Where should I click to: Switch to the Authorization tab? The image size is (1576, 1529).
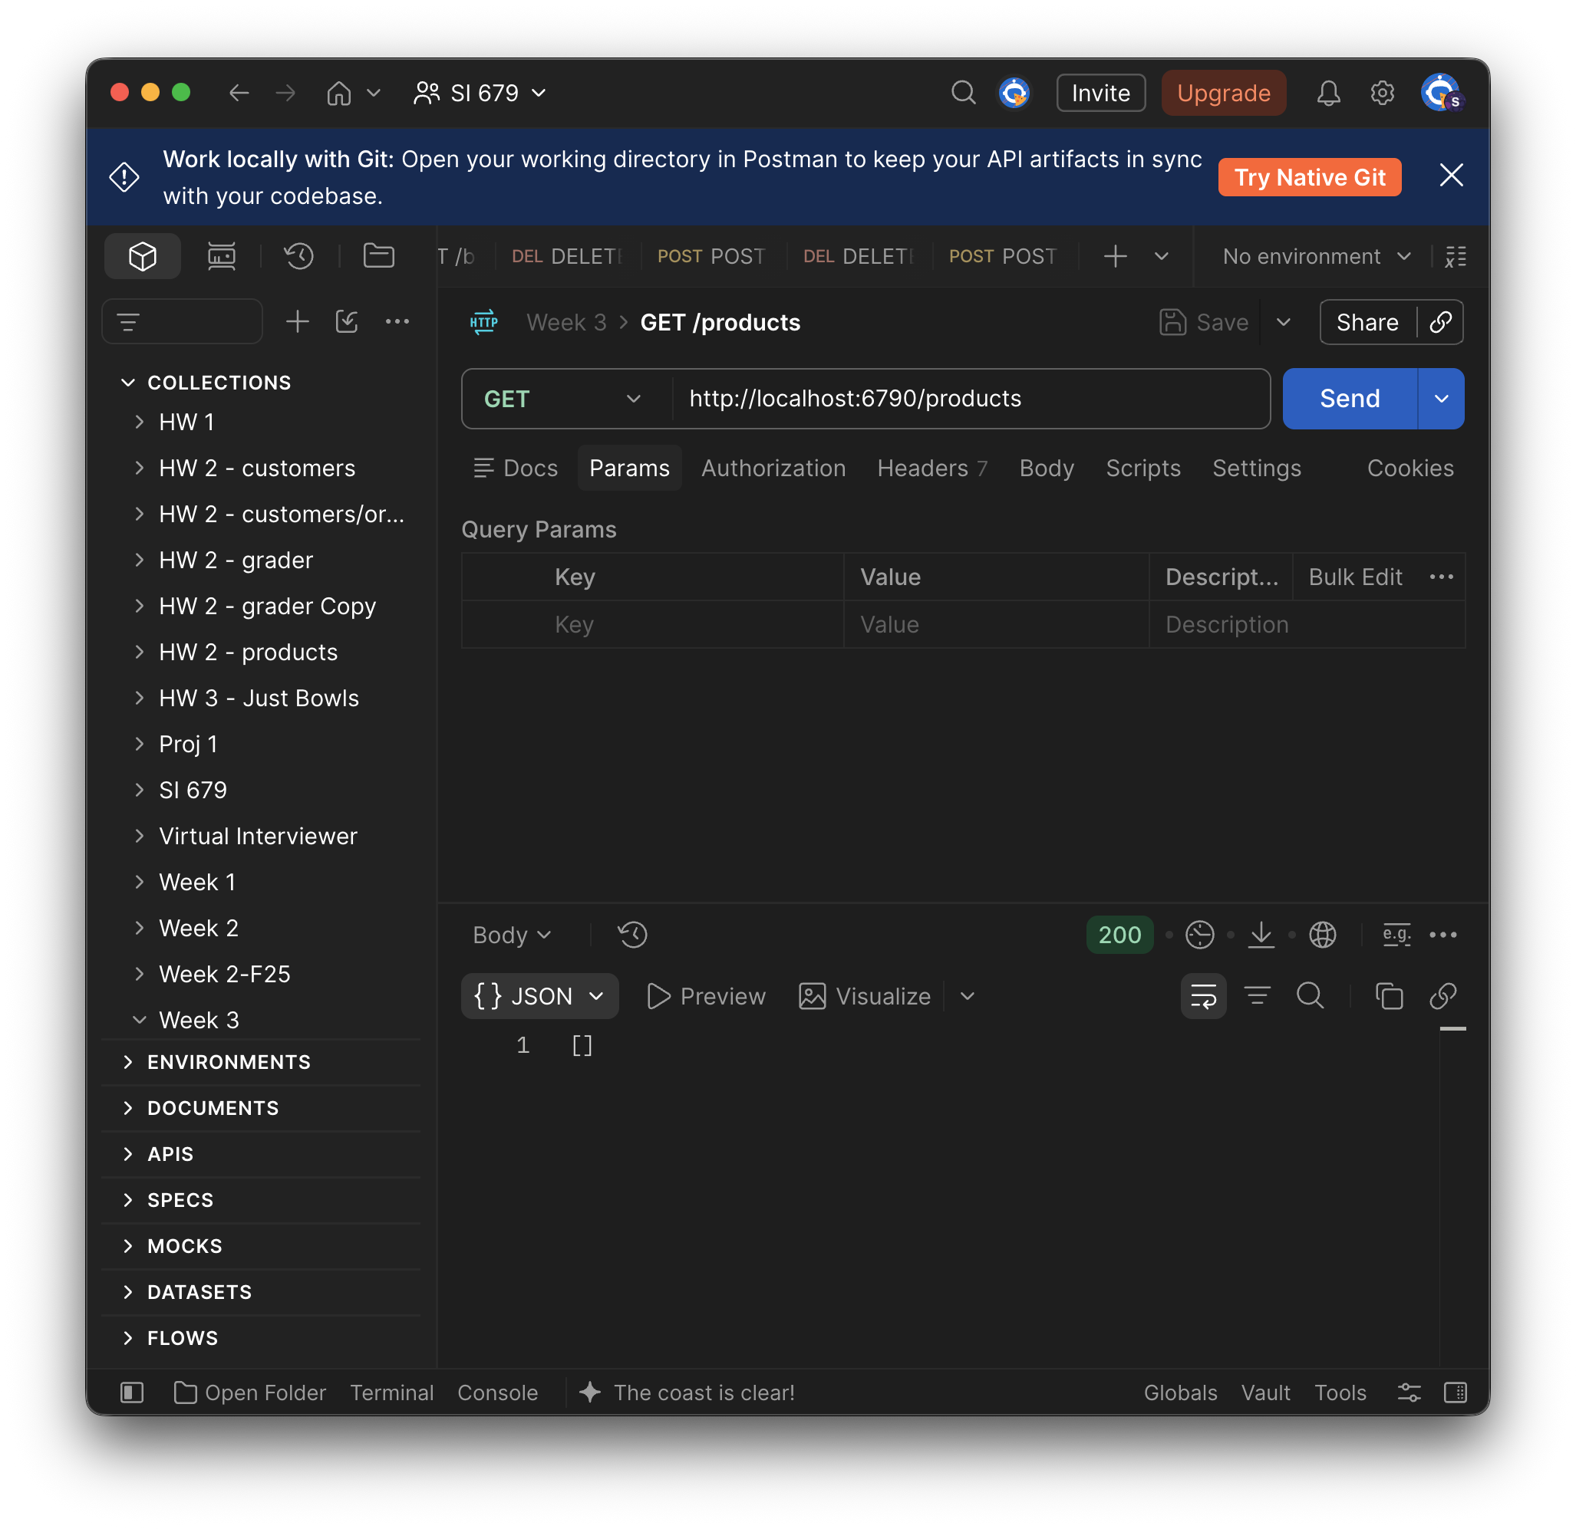coord(773,468)
